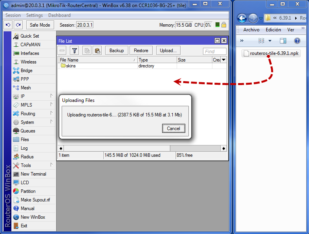Click the padlock icon near CPU indicator
The image size is (309, 234).
(x=224, y=25)
